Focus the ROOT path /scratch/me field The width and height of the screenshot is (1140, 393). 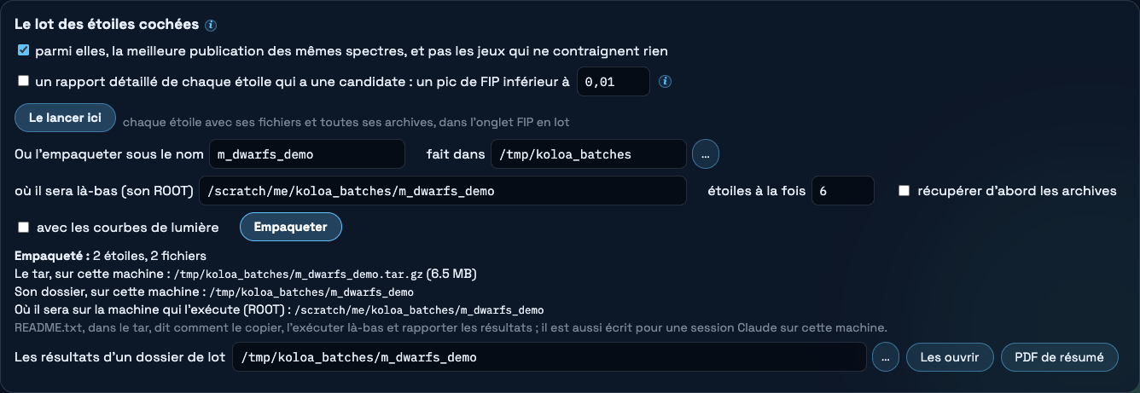pyautogui.click(x=443, y=191)
